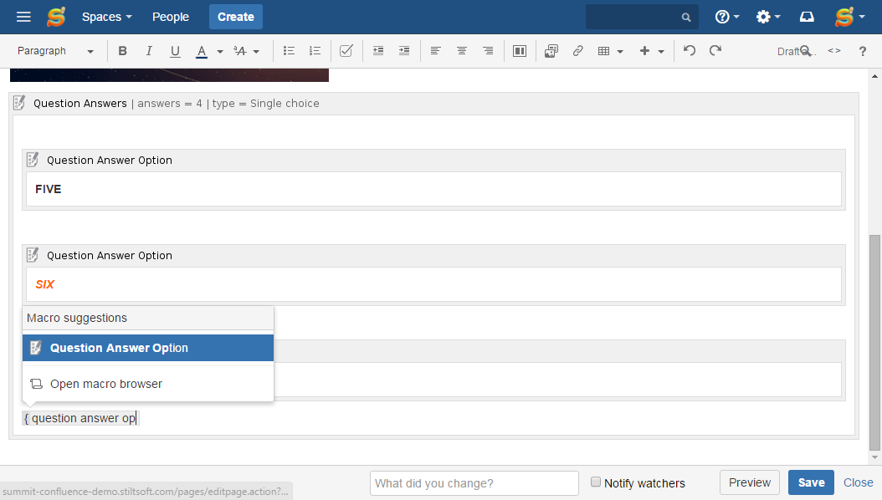Image resolution: width=882 pixels, height=500 pixels.
Task: Go to People directory
Action: tap(171, 17)
